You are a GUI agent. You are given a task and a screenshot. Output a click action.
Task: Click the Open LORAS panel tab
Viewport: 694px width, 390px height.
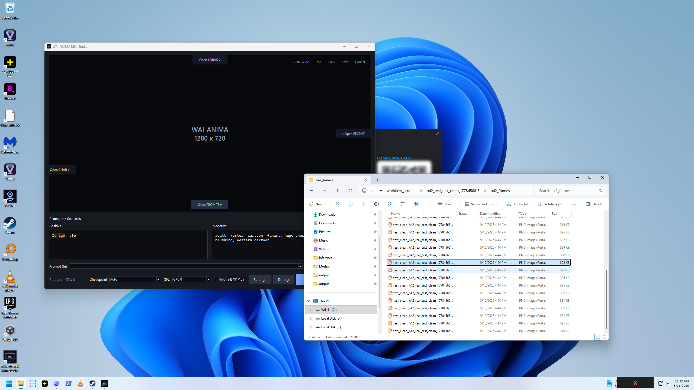(210, 60)
